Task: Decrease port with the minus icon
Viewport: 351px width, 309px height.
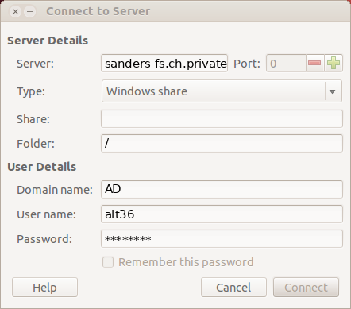Action: (x=314, y=64)
